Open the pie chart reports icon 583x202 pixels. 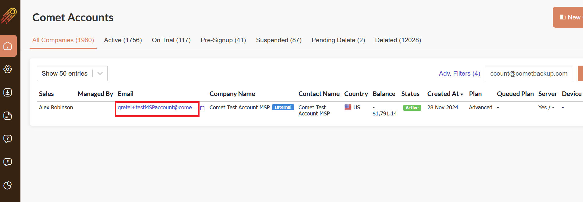point(8,185)
